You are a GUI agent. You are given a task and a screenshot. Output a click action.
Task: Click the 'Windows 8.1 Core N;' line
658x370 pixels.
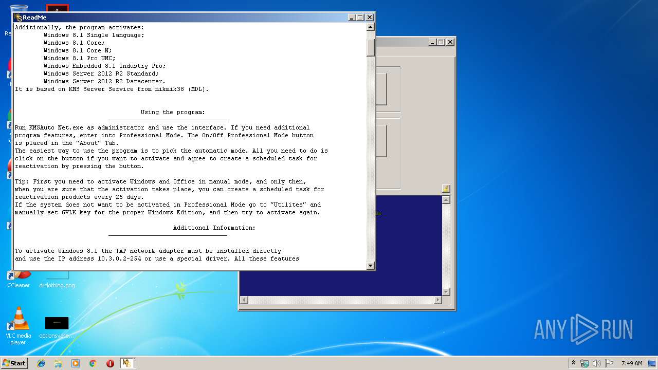[78, 50]
